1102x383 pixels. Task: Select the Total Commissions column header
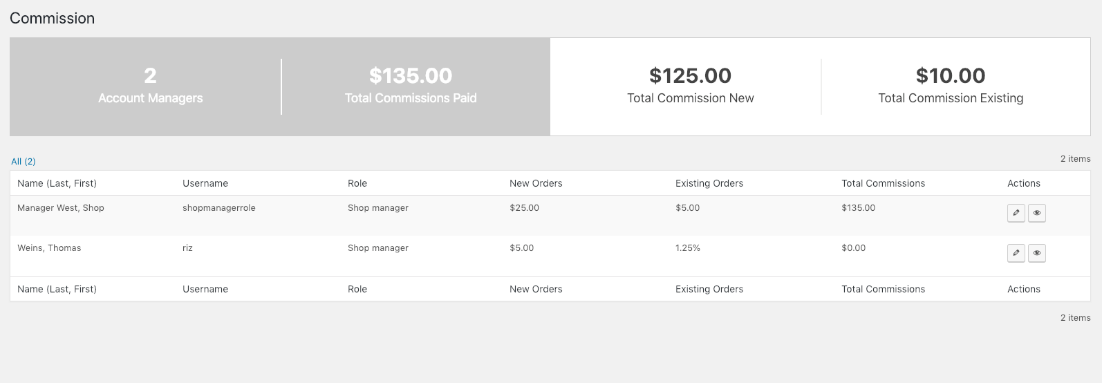point(883,183)
